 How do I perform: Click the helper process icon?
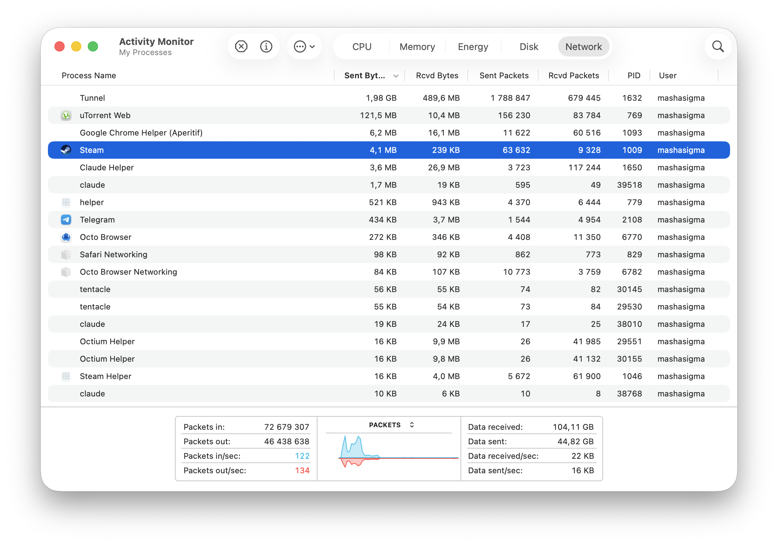pos(66,202)
